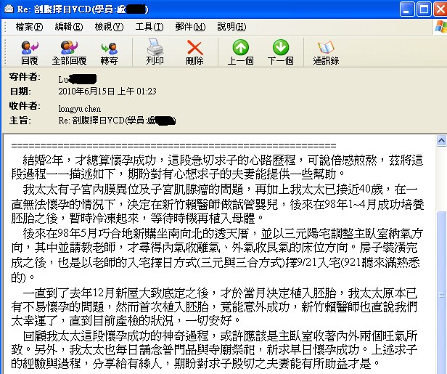Open the 說明(H) menu
The image size is (447, 374).
click(231, 27)
